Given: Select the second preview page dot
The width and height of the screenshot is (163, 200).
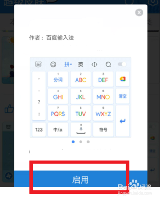Looking at the screenshot, I should [81, 142].
